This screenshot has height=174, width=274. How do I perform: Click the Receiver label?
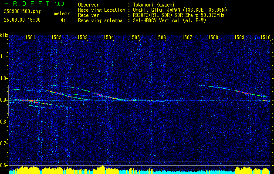(x=88, y=15)
